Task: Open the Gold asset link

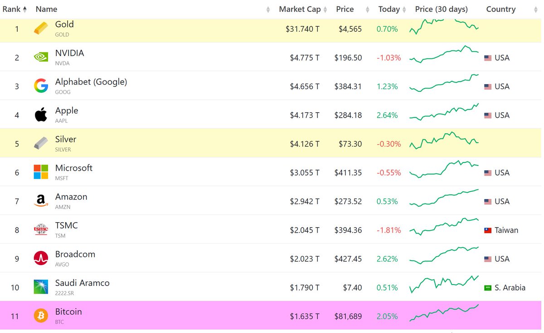Action: [x=64, y=24]
